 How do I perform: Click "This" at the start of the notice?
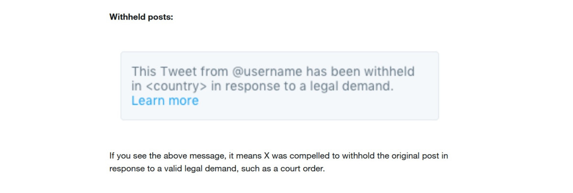point(143,72)
